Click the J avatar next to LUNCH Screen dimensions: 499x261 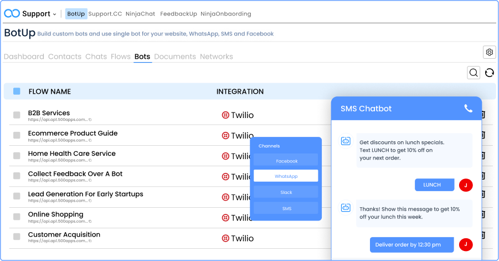[x=466, y=185]
